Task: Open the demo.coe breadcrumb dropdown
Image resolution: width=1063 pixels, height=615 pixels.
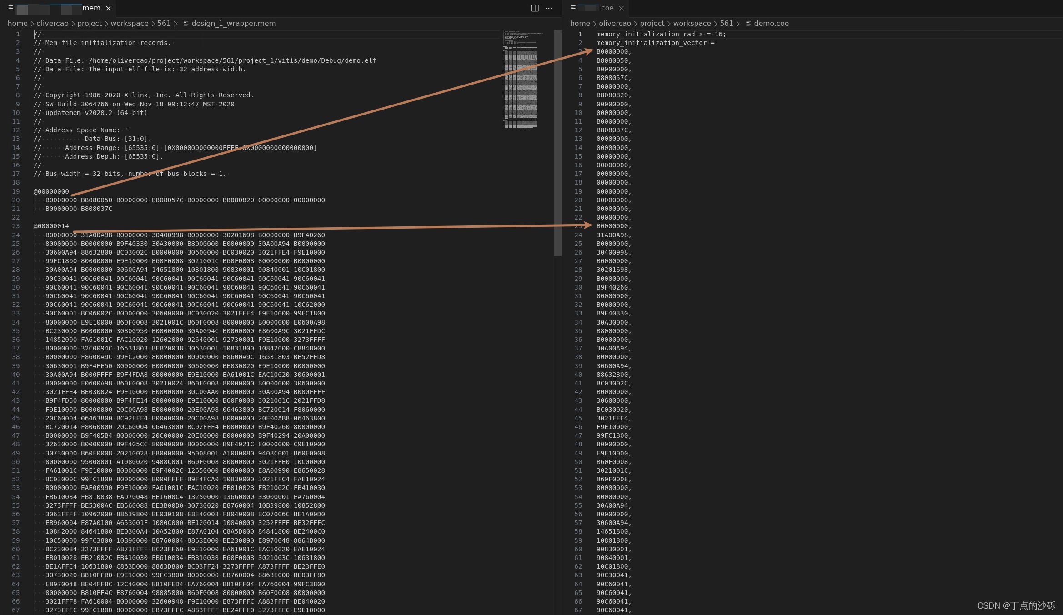Action: [x=771, y=24]
